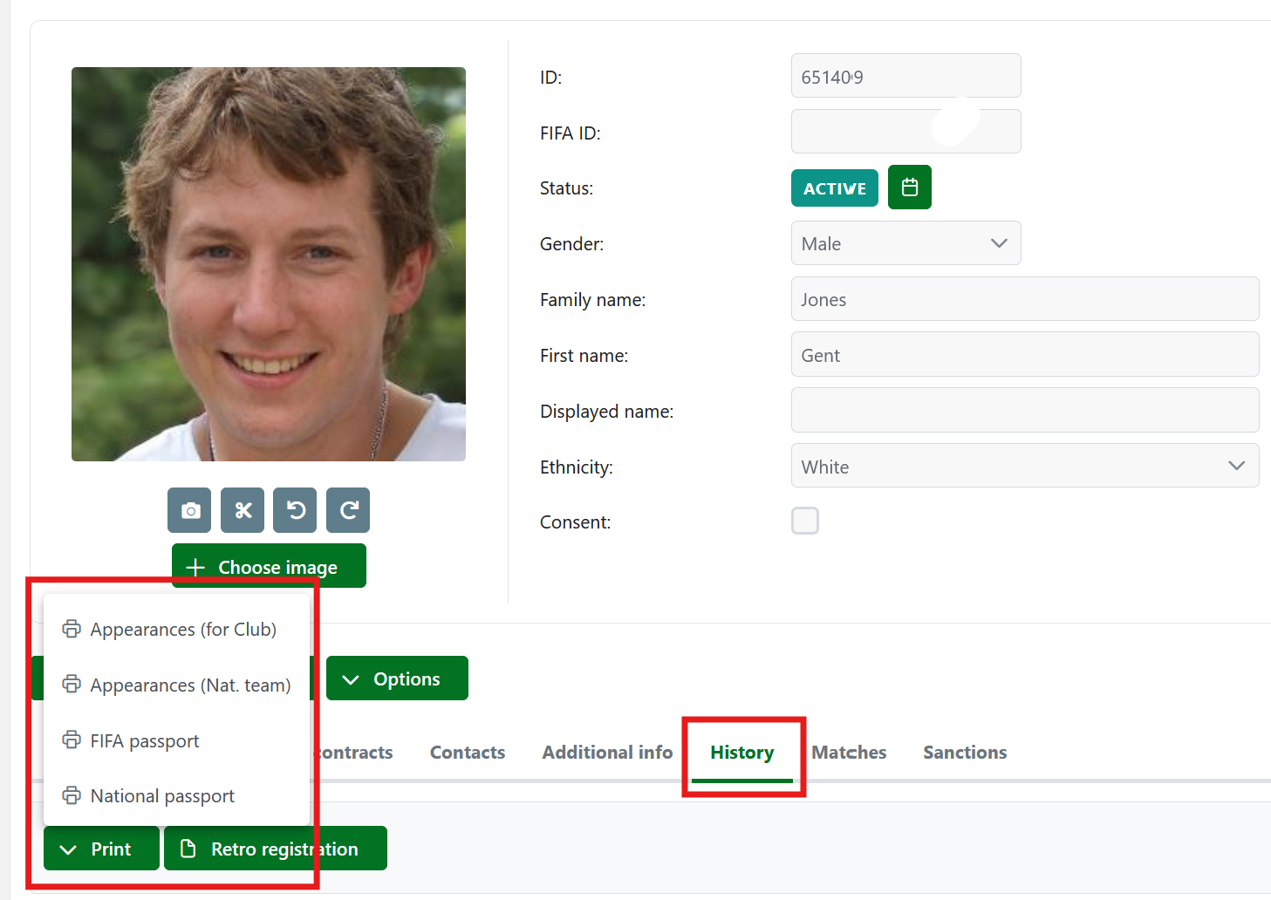The width and height of the screenshot is (1271, 900).
Task: Select Appearances (for Club) print option
Action: [176, 630]
